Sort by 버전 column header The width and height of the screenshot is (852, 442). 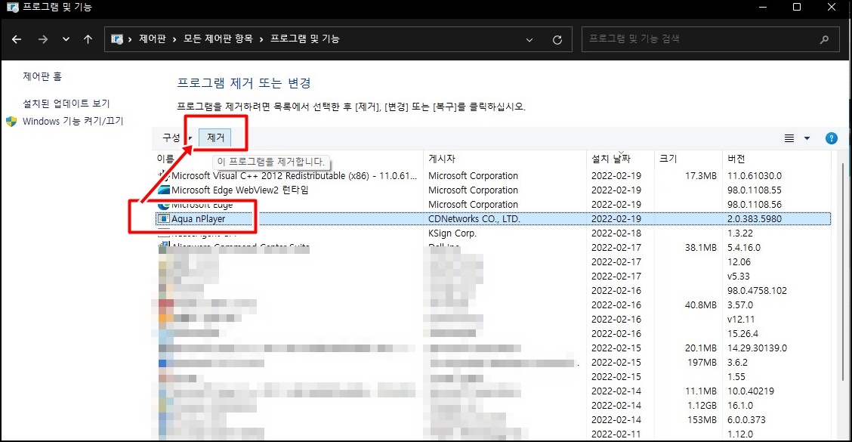736,159
